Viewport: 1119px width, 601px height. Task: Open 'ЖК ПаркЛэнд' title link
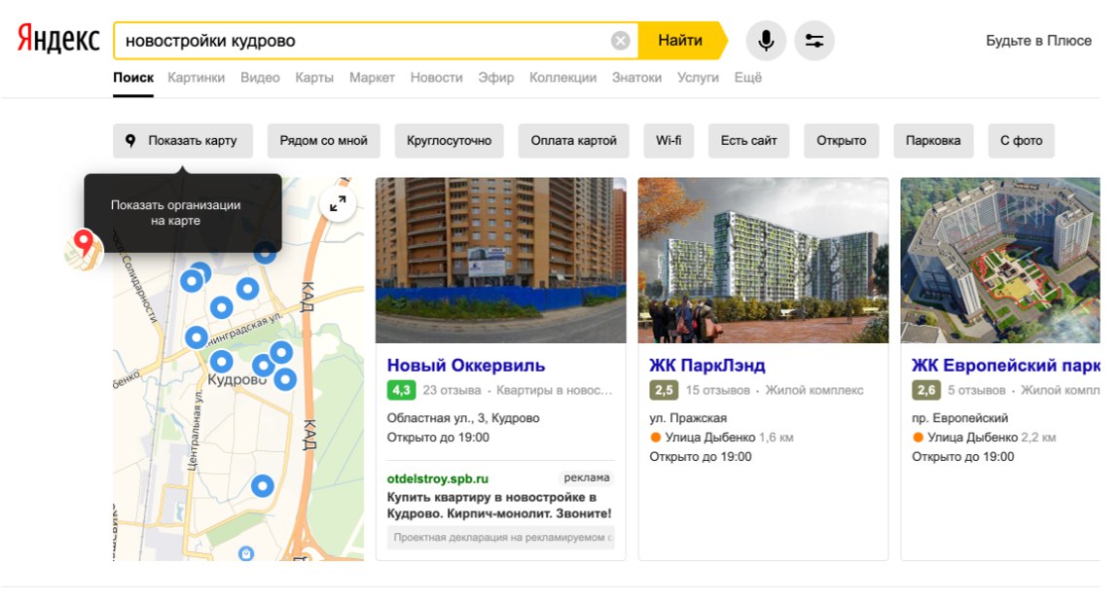tap(707, 365)
